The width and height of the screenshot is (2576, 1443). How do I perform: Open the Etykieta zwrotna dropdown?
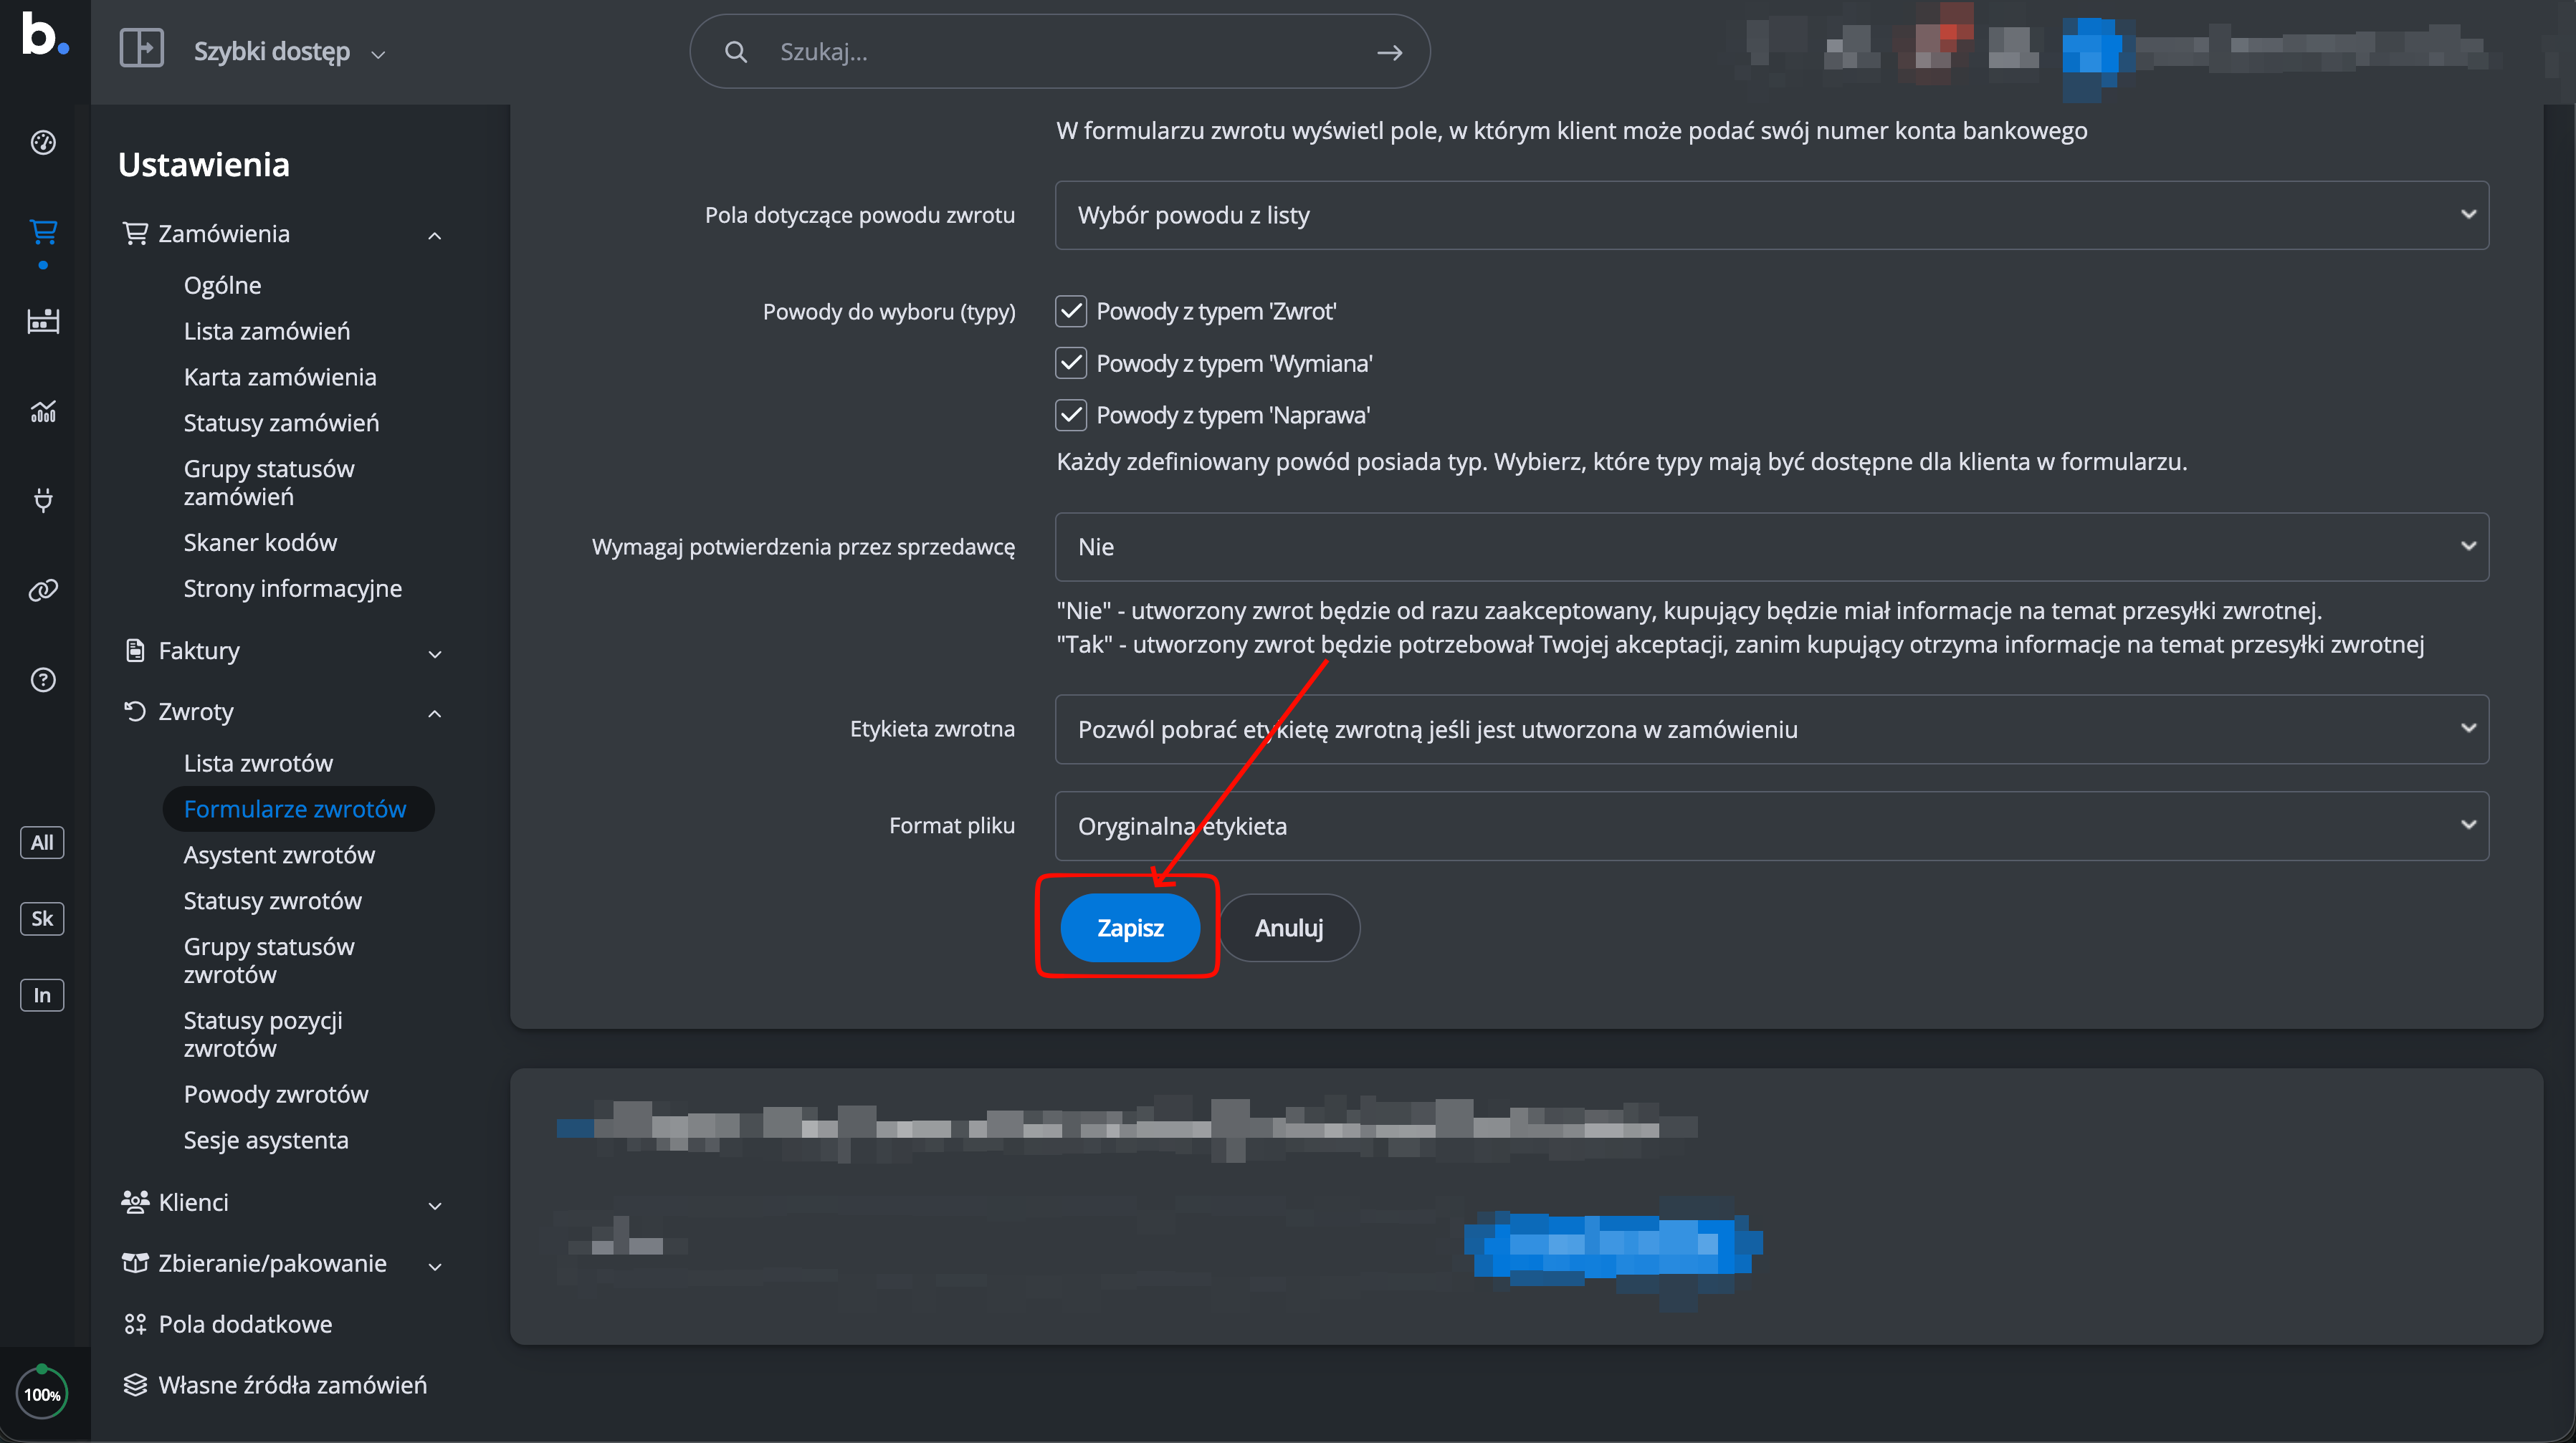tap(1771, 729)
